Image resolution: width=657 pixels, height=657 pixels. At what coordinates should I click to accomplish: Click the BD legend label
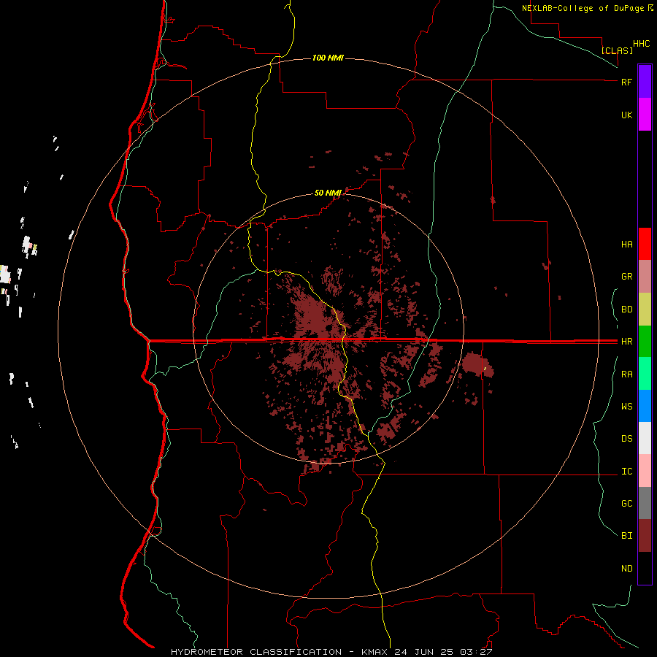626,310
